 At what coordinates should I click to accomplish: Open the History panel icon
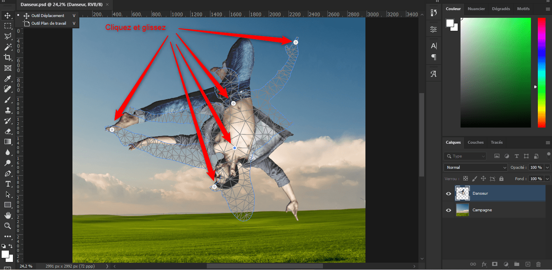(x=434, y=13)
